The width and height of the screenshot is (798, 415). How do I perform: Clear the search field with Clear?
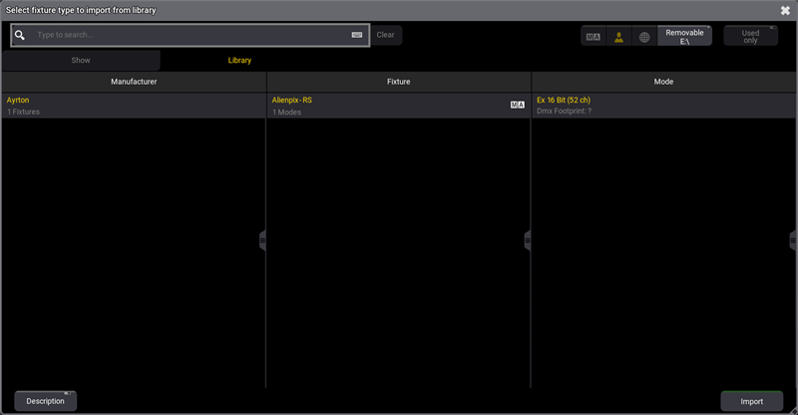point(385,35)
